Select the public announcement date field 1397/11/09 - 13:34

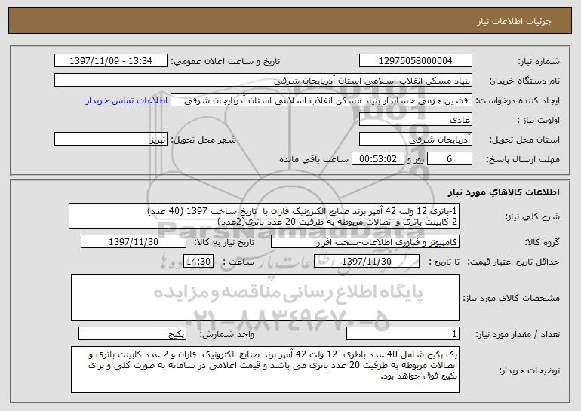tap(111, 61)
